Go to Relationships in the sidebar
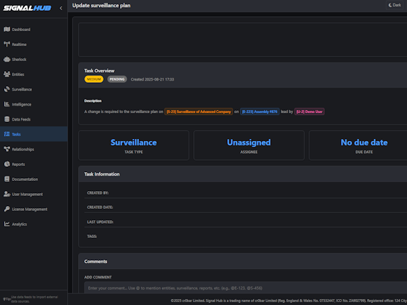Image resolution: width=407 pixels, height=305 pixels. pos(34,149)
